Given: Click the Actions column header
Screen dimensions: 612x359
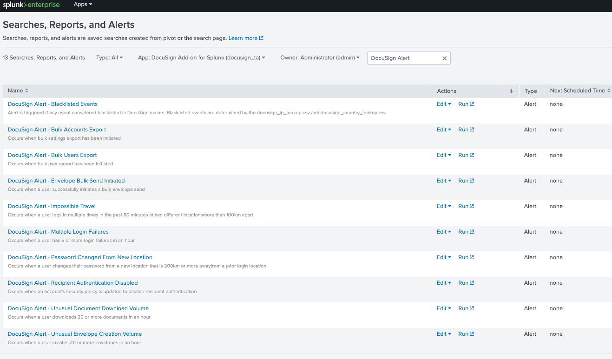Looking at the screenshot, I should (x=447, y=91).
